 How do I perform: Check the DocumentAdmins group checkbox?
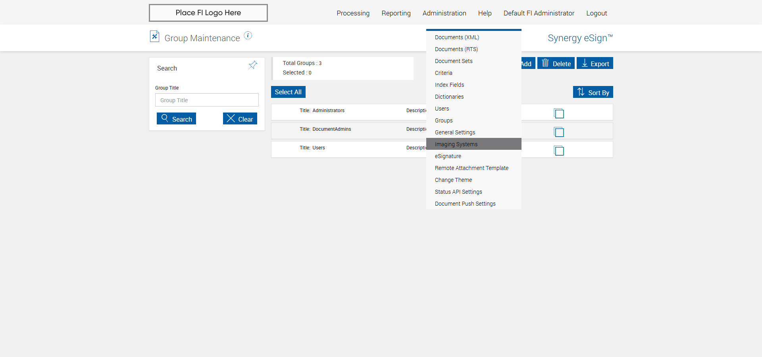[x=559, y=132]
